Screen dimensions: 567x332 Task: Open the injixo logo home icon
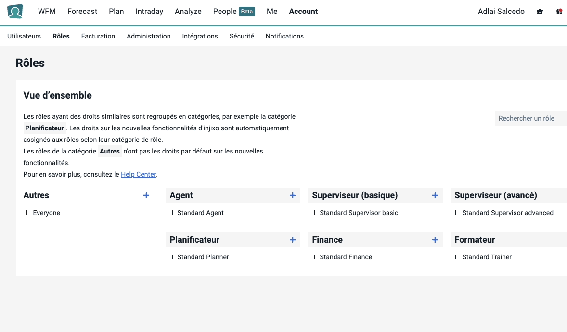[x=15, y=12]
